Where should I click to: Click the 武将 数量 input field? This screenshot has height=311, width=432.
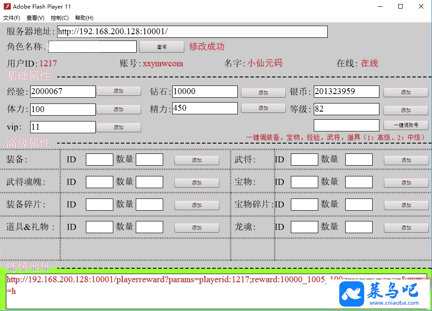click(359, 159)
